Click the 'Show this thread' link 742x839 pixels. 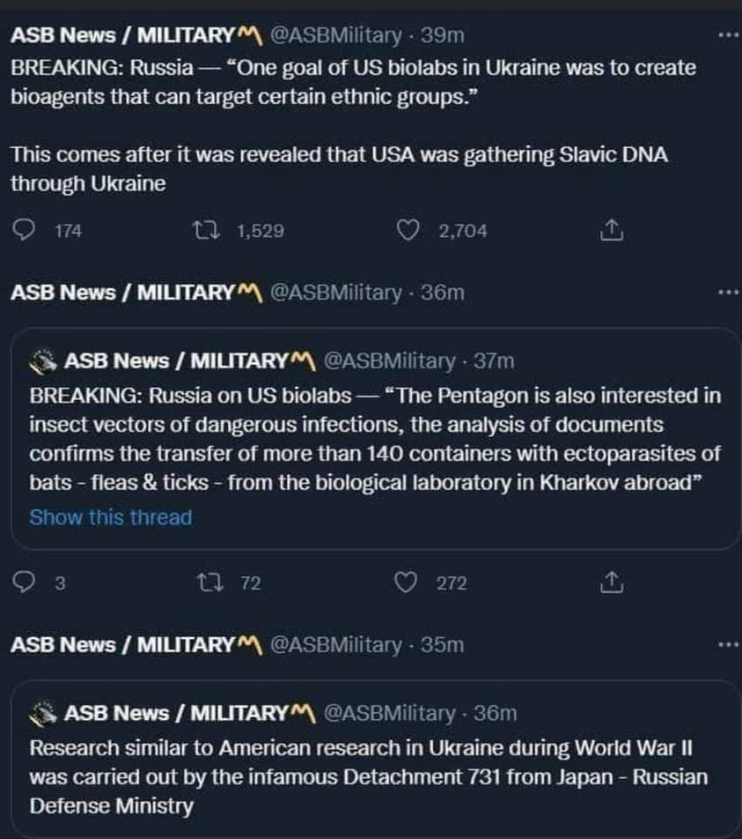click(110, 517)
